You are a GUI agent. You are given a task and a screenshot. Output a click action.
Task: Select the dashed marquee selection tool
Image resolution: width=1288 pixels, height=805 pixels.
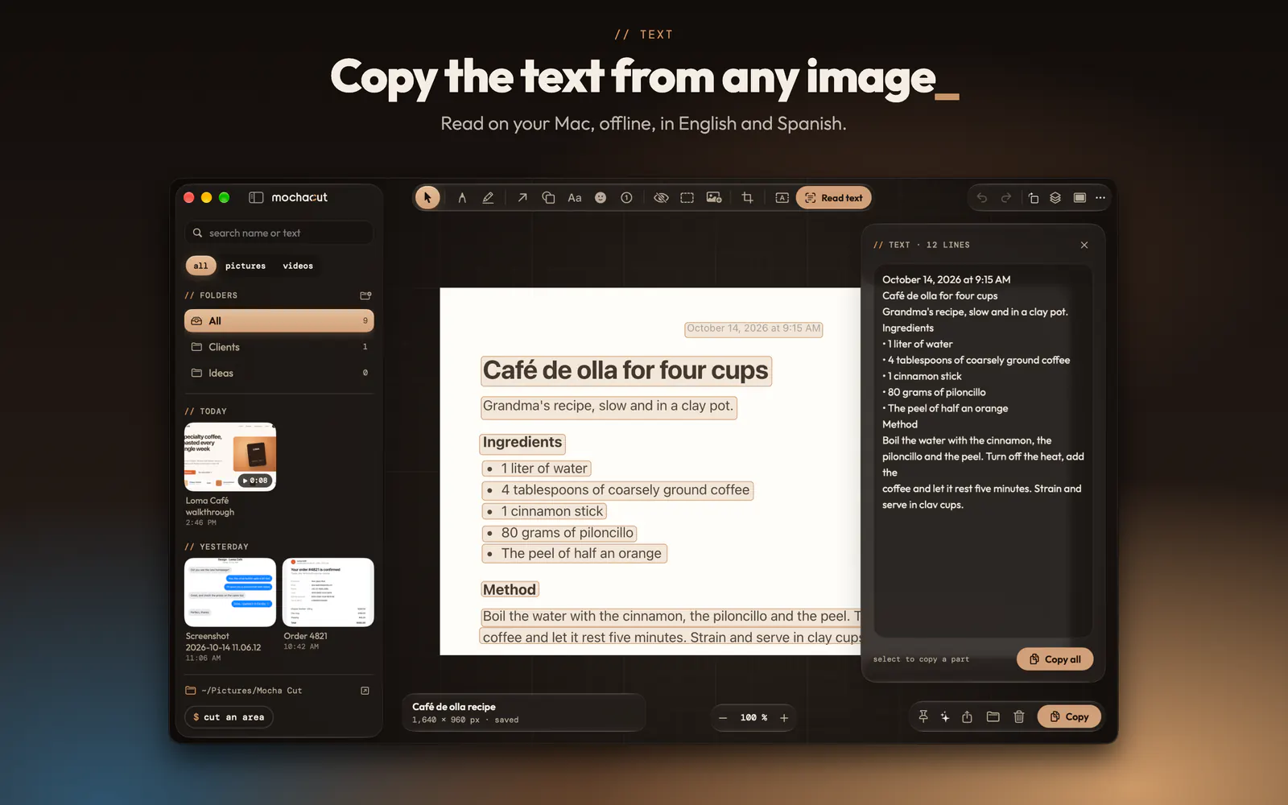click(x=687, y=197)
